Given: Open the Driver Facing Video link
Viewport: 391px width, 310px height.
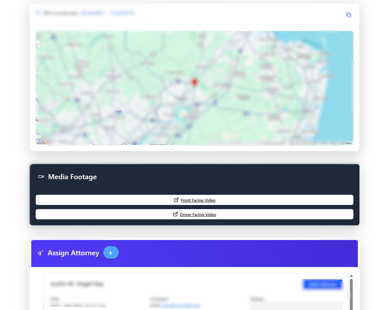Looking at the screenshot, I should pyautogui.click(x=198, y=215).
